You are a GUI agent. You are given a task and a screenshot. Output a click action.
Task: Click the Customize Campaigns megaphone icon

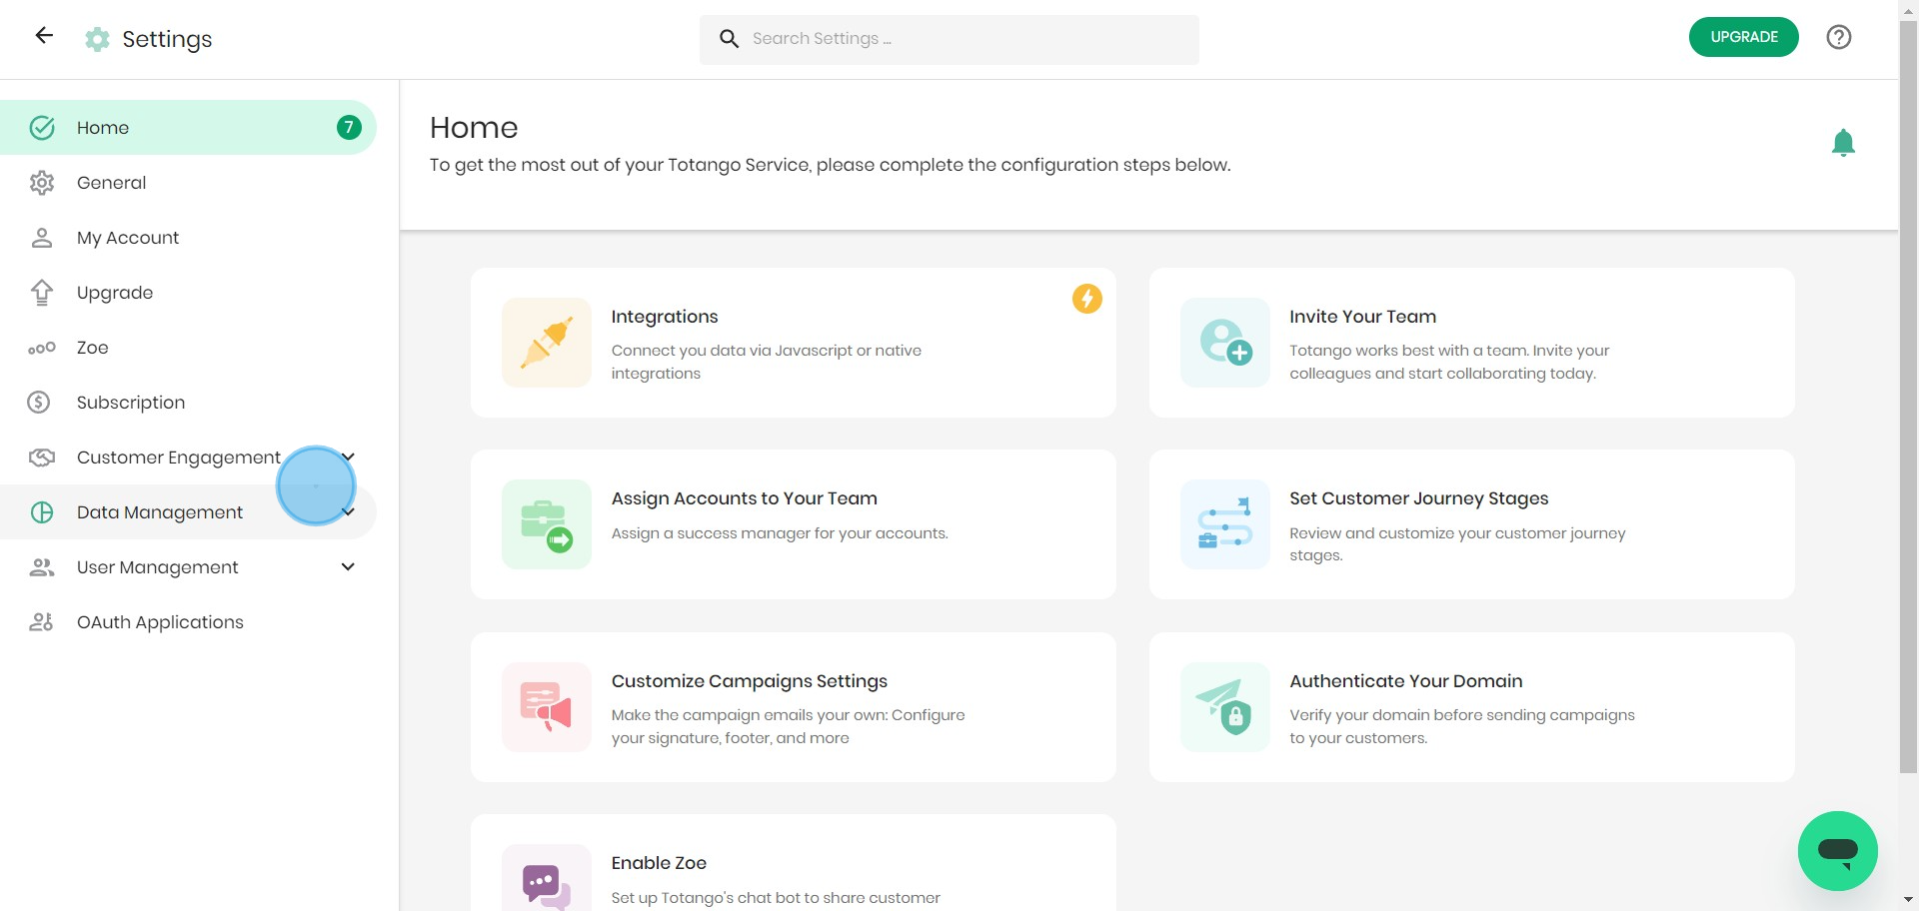click(547, 707)
